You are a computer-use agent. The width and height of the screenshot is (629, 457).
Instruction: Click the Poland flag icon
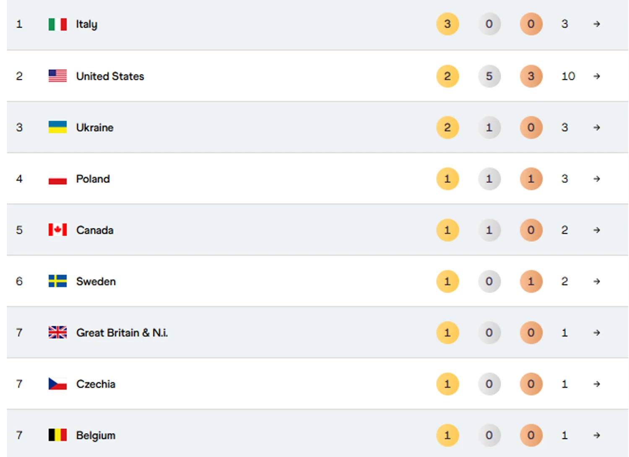click(57, 179)
